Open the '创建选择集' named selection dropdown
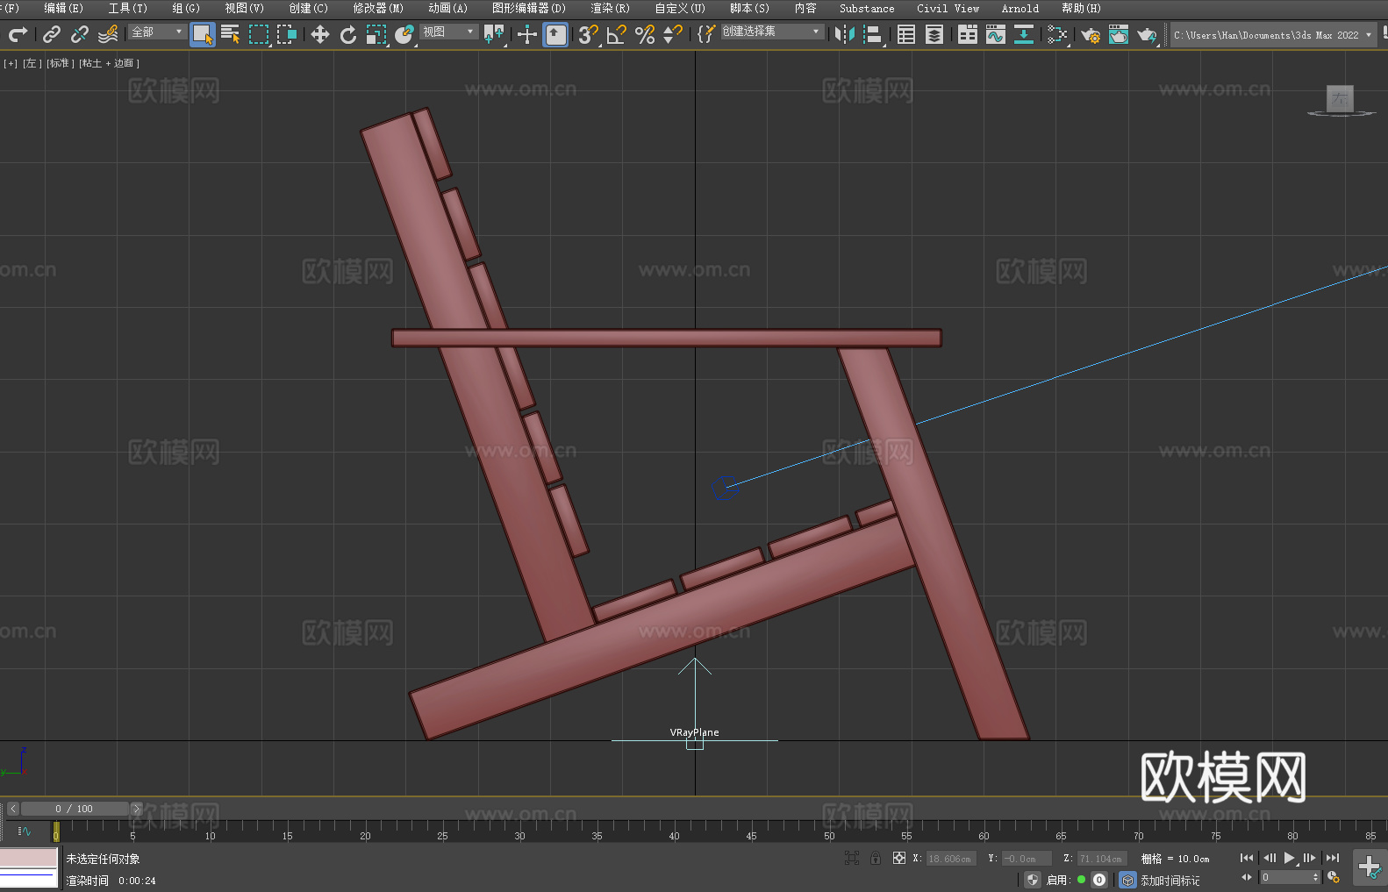The height and width of the screenshot is (892, 1388). pos(772,32)
